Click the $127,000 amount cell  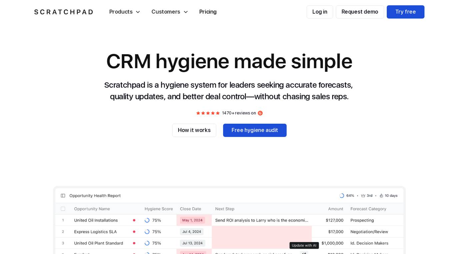334,220
